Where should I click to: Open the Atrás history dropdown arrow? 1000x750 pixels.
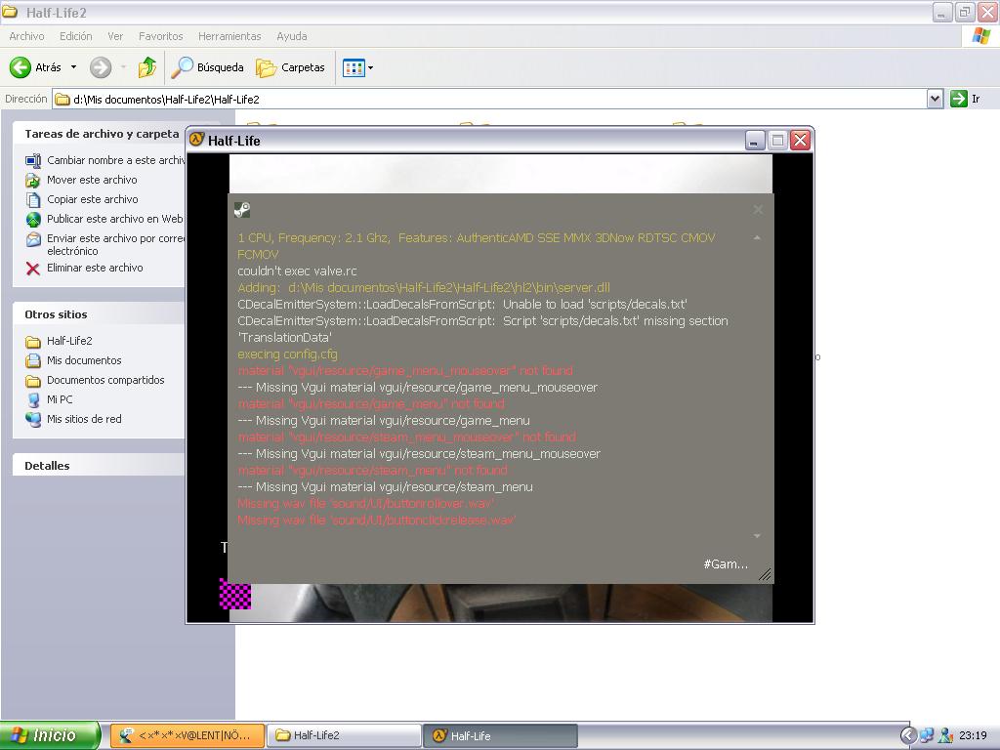(x=73, y=67)
